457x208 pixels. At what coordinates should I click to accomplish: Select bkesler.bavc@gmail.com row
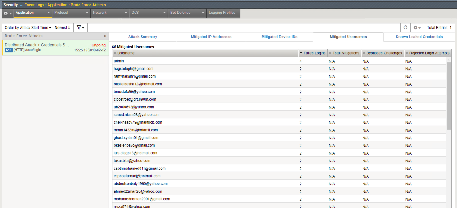pyautogui.click(x=279, y=145)
